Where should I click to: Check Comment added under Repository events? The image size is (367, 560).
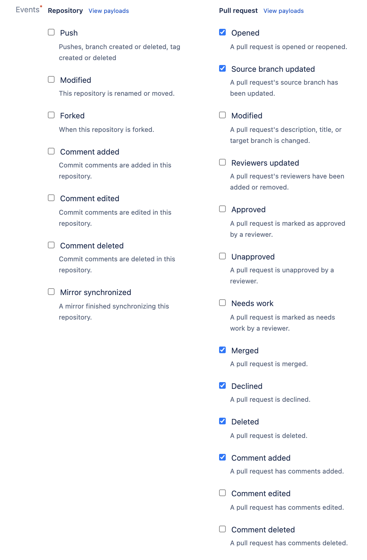pos(51,151)
